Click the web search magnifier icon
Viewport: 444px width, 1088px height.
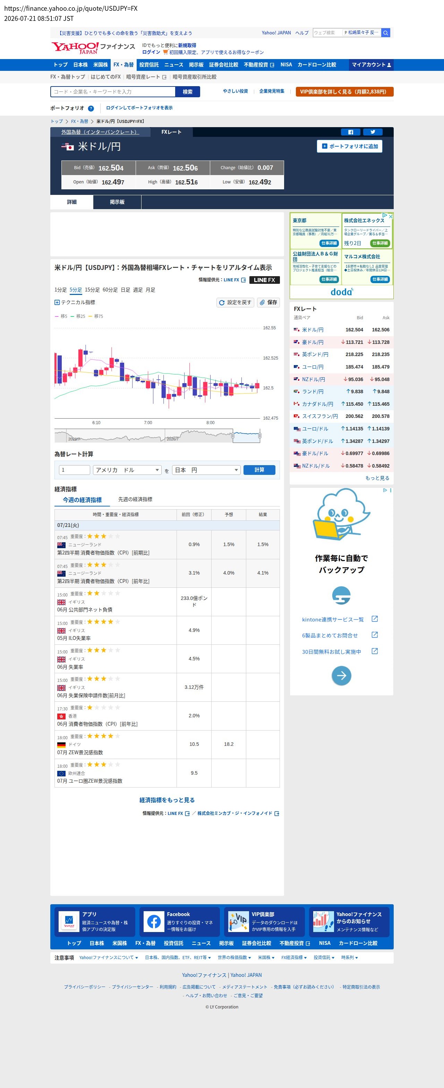click(x=385, y=33)
